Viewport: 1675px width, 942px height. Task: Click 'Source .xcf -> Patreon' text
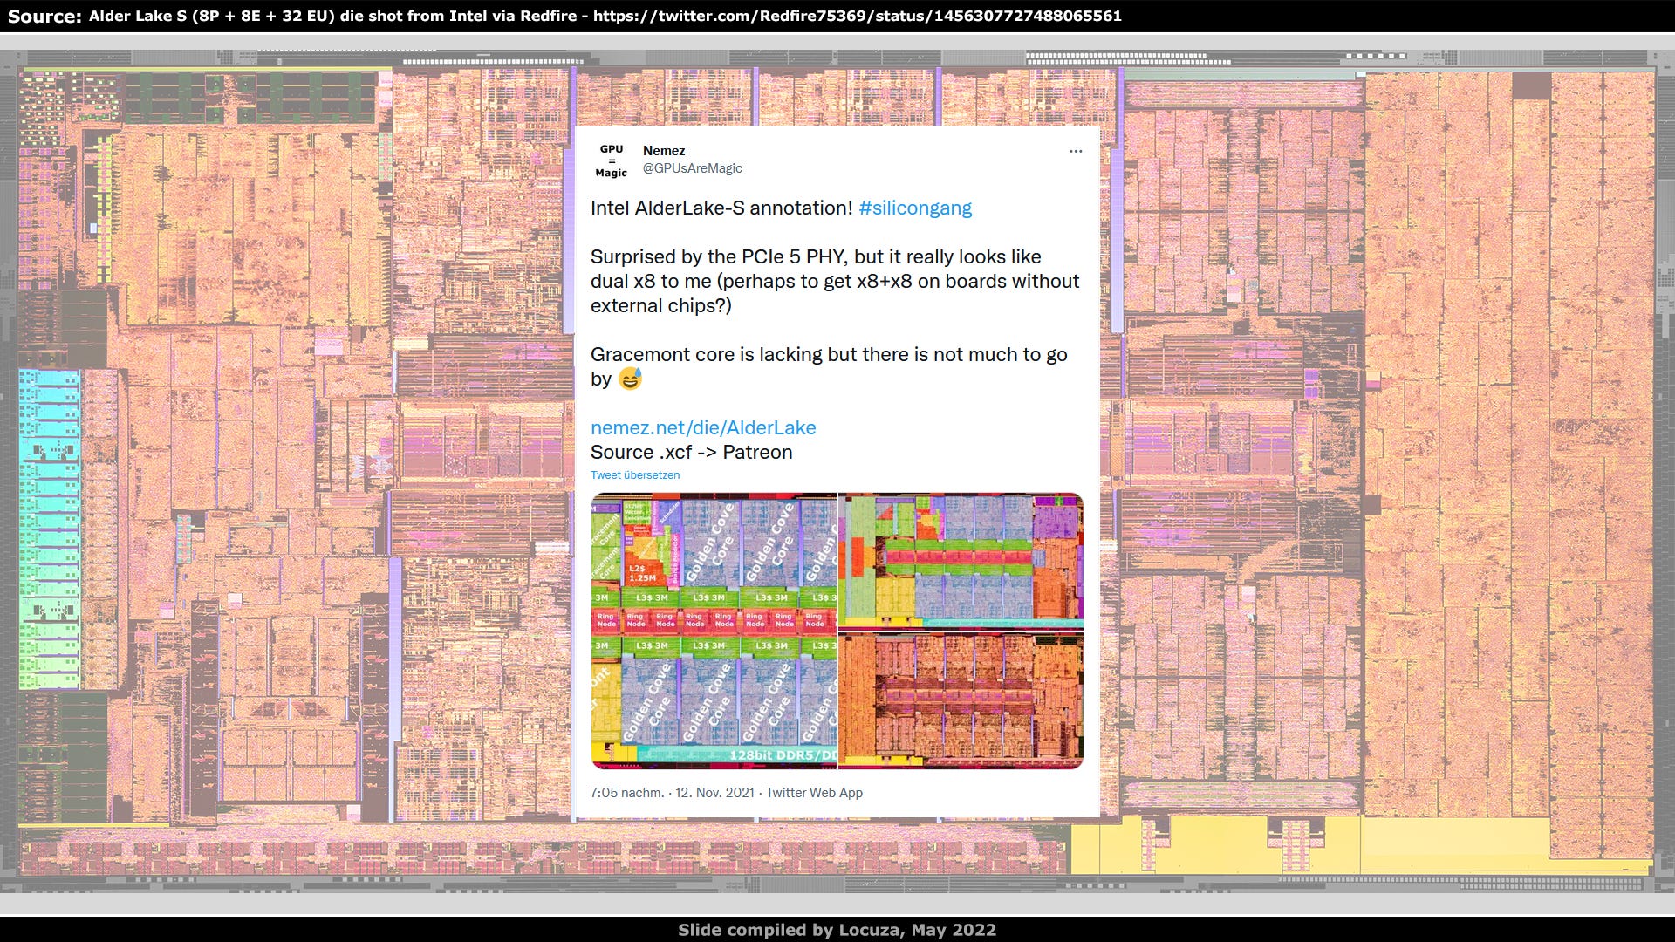tap(692, 453)
